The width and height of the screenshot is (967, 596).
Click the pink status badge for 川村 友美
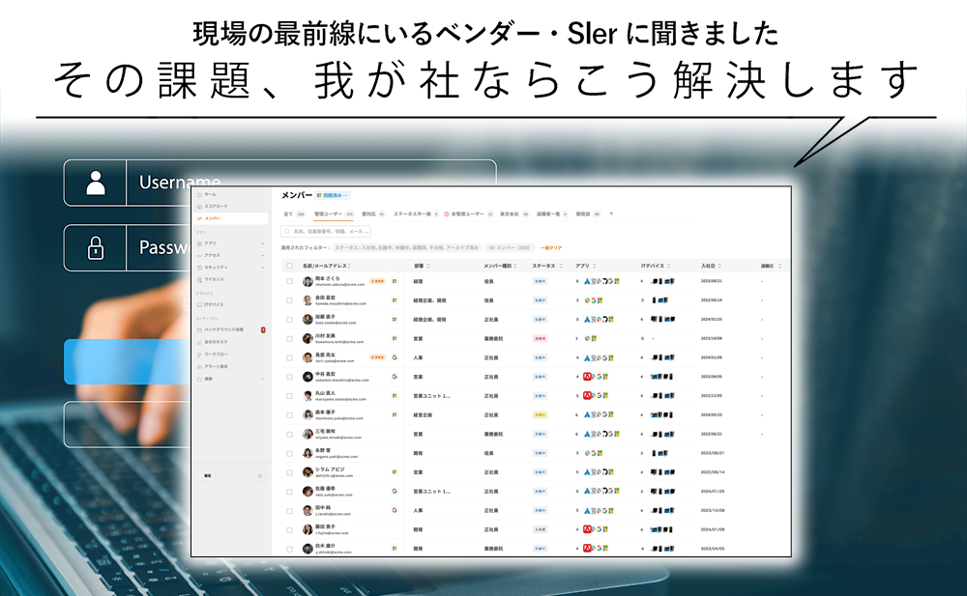540,338
